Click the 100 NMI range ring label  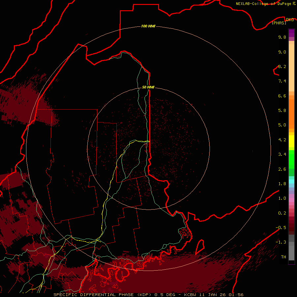tap(148, 26)
